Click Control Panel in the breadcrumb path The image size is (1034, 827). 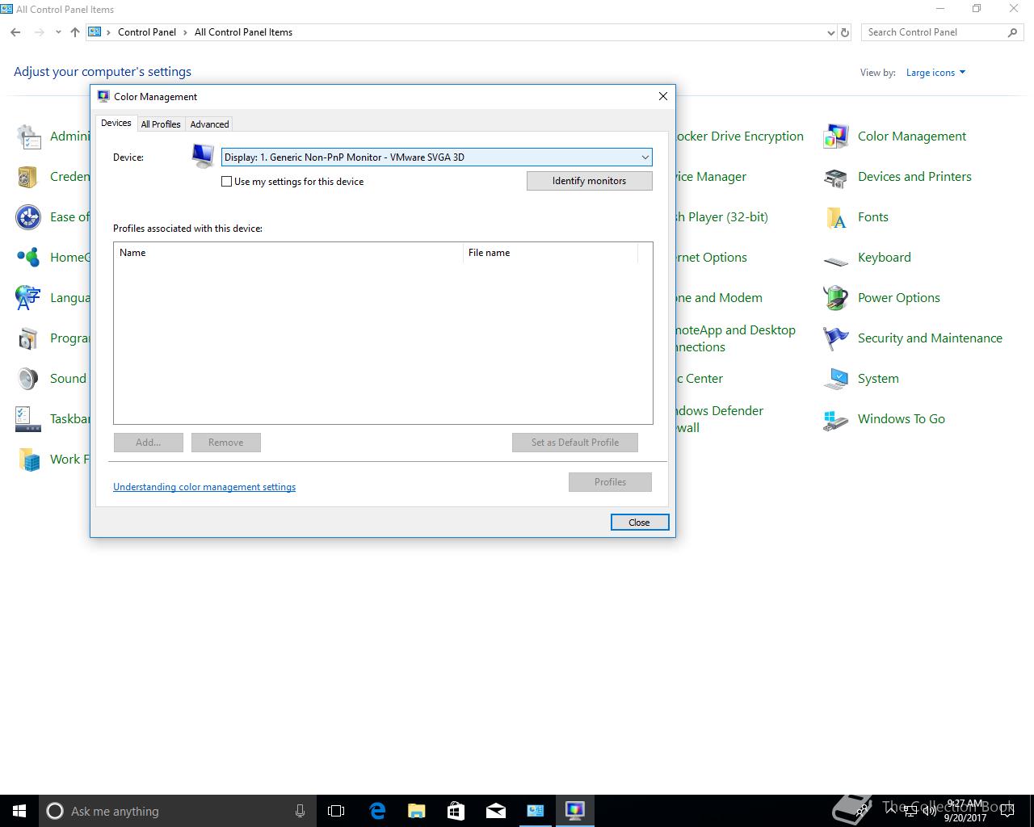147,32
